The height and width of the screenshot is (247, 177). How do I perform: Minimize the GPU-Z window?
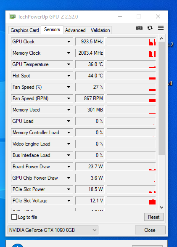click(x=120, y=16)
